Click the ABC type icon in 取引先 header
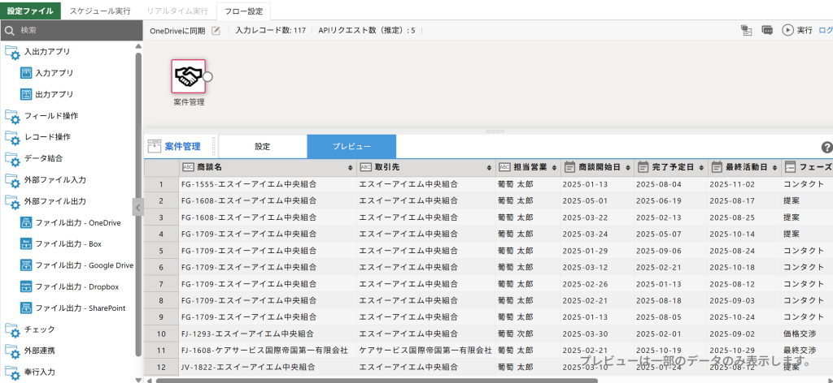 [x=366, y=167]
